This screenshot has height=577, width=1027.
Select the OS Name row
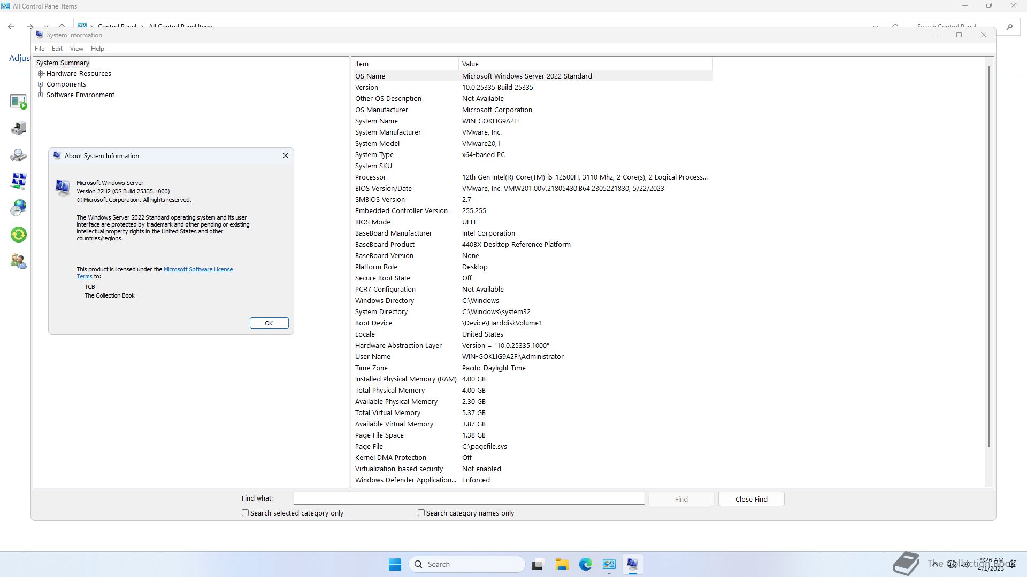pyautogui.click(x=532, y=76)
